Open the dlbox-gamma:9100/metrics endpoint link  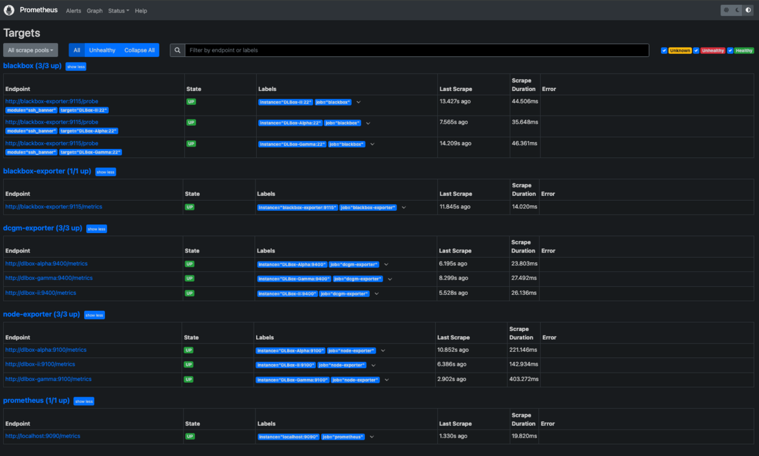click(49, 379)
